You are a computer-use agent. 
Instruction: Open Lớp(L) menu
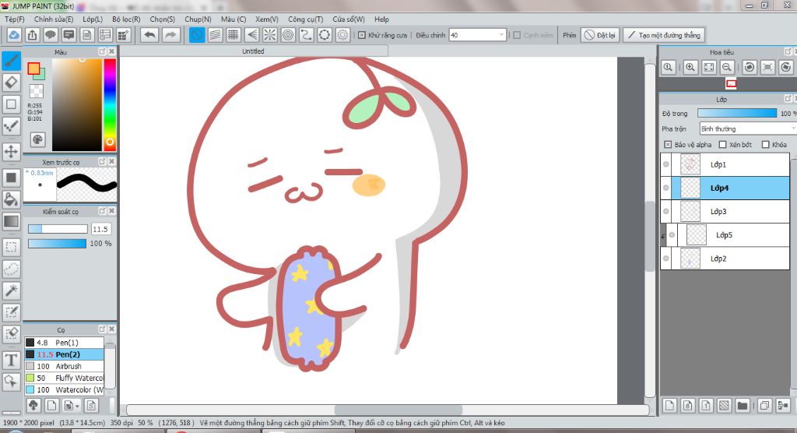pyautogui.click(x=93, y=19)
